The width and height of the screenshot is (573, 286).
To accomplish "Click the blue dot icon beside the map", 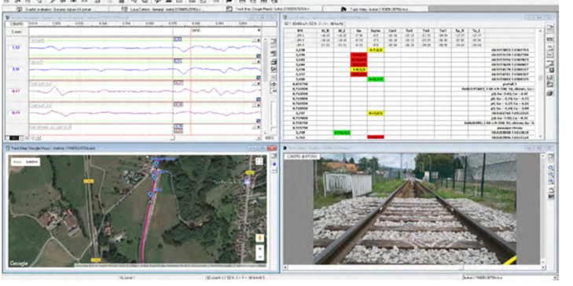I will 274,164.
